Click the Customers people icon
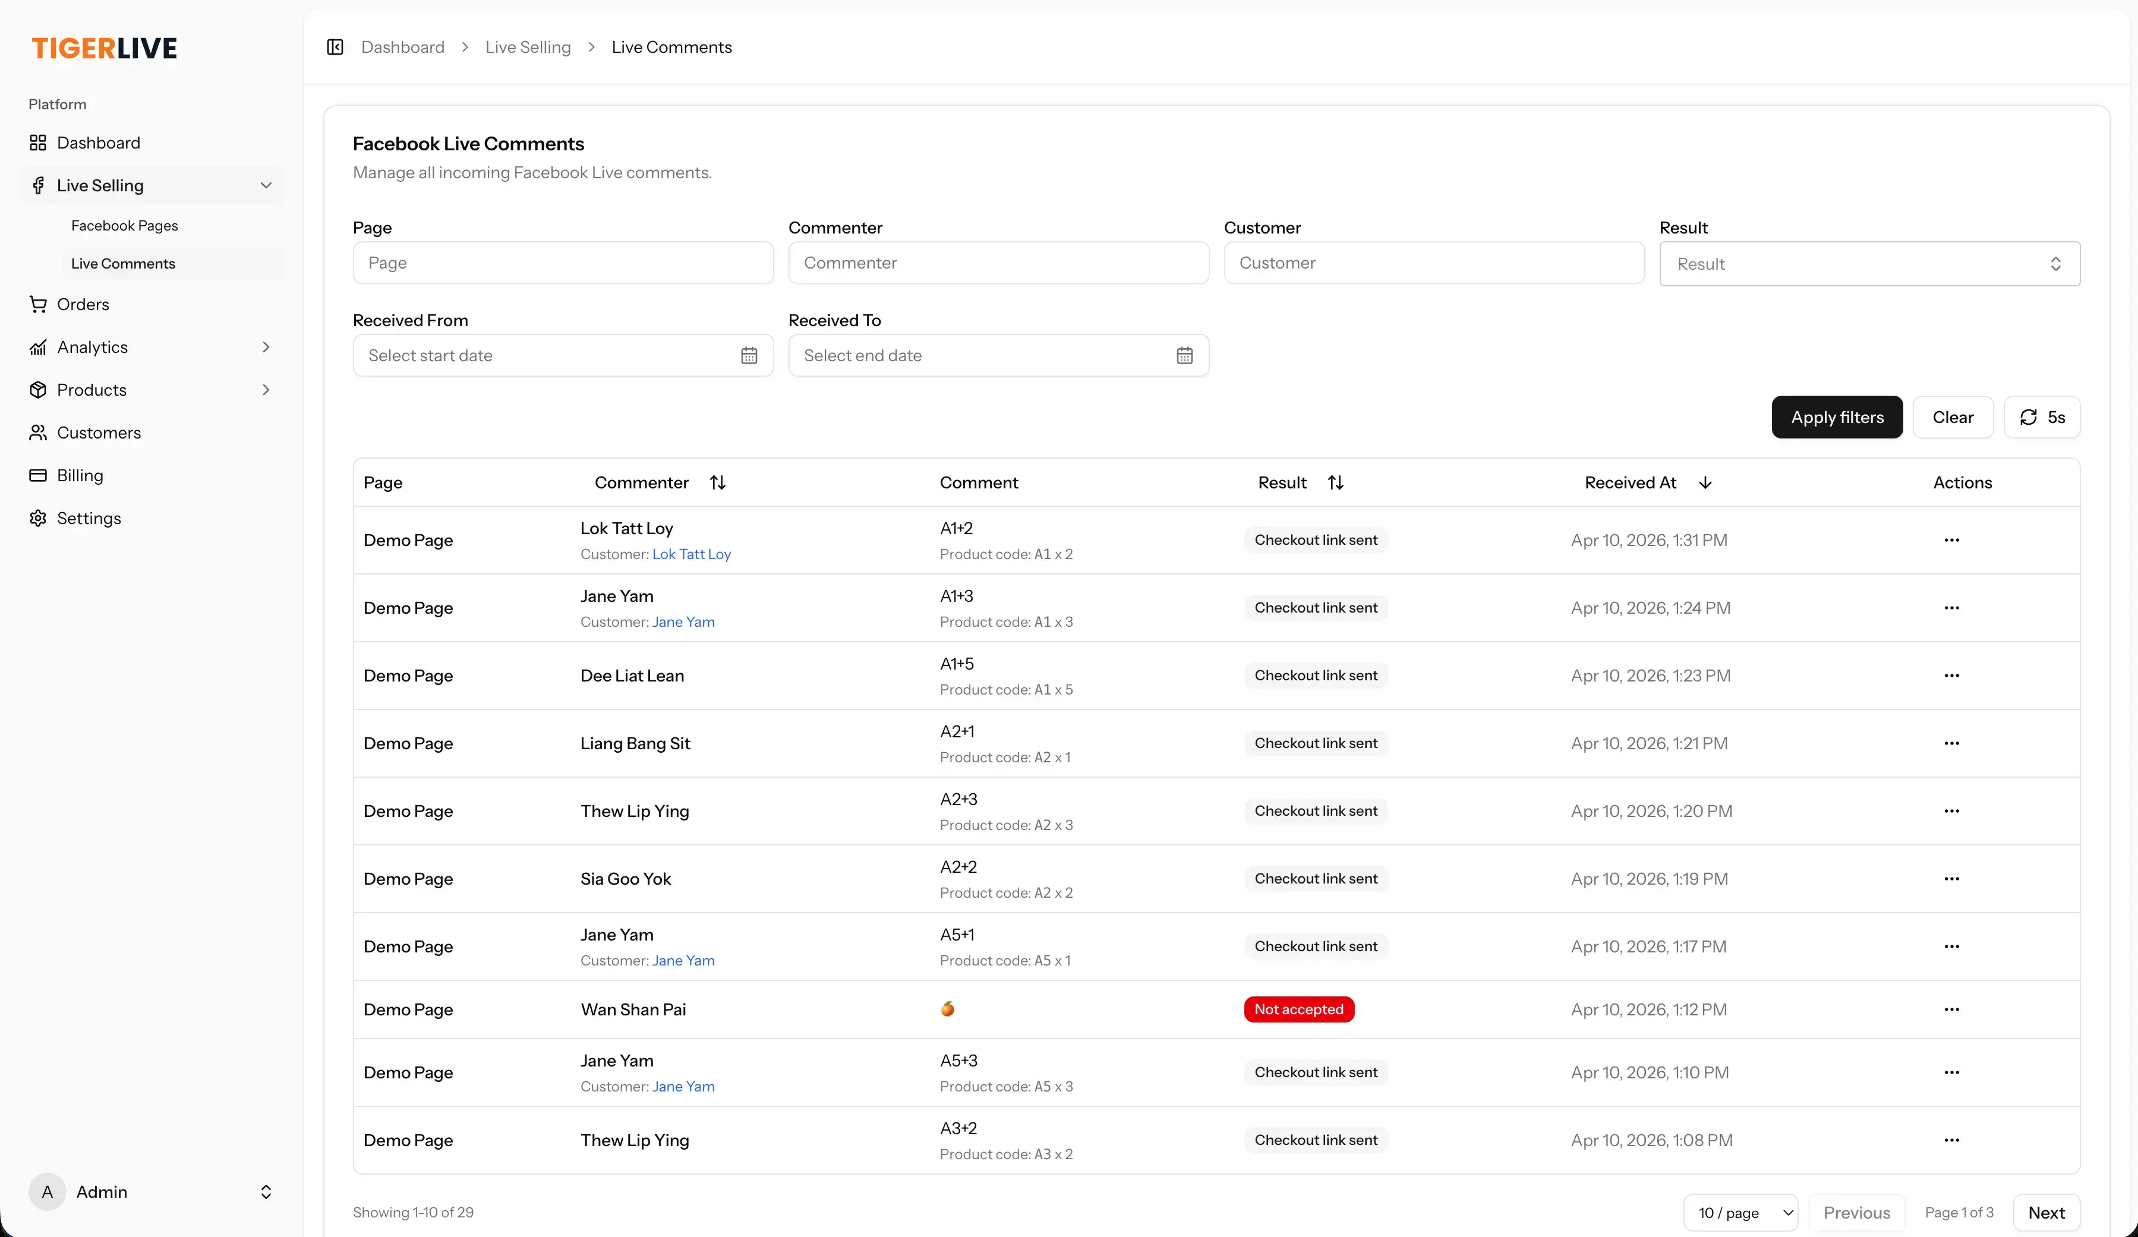The image size is (2138, 1237). pos(37,433)
